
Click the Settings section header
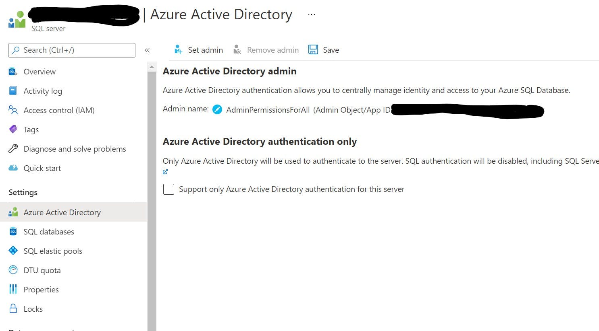point(23,192)
